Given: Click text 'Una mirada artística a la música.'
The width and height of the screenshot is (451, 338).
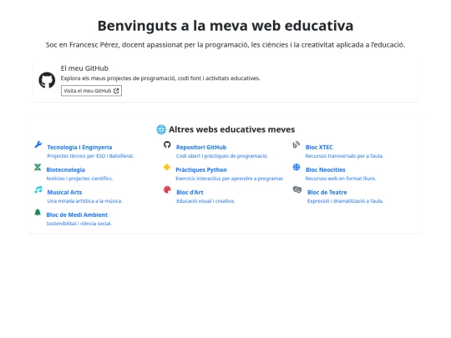Looking at the screenshot, I should pos(85,200).
